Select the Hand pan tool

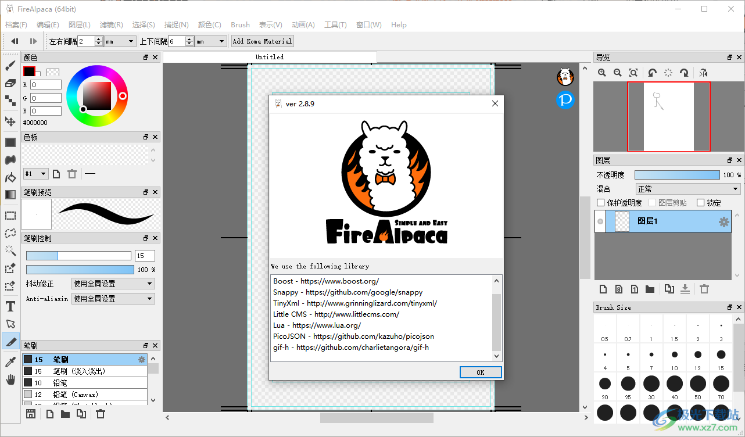click(10, 379)
